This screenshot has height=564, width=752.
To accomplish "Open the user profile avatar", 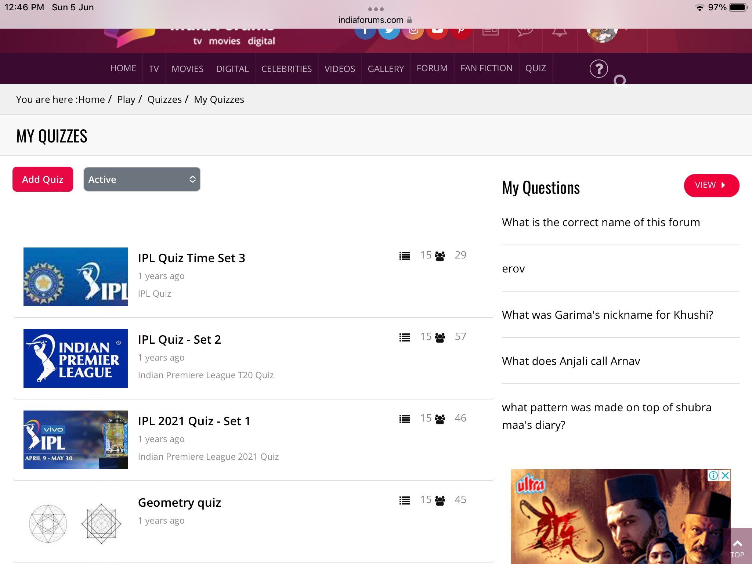I will coord(602,35).
